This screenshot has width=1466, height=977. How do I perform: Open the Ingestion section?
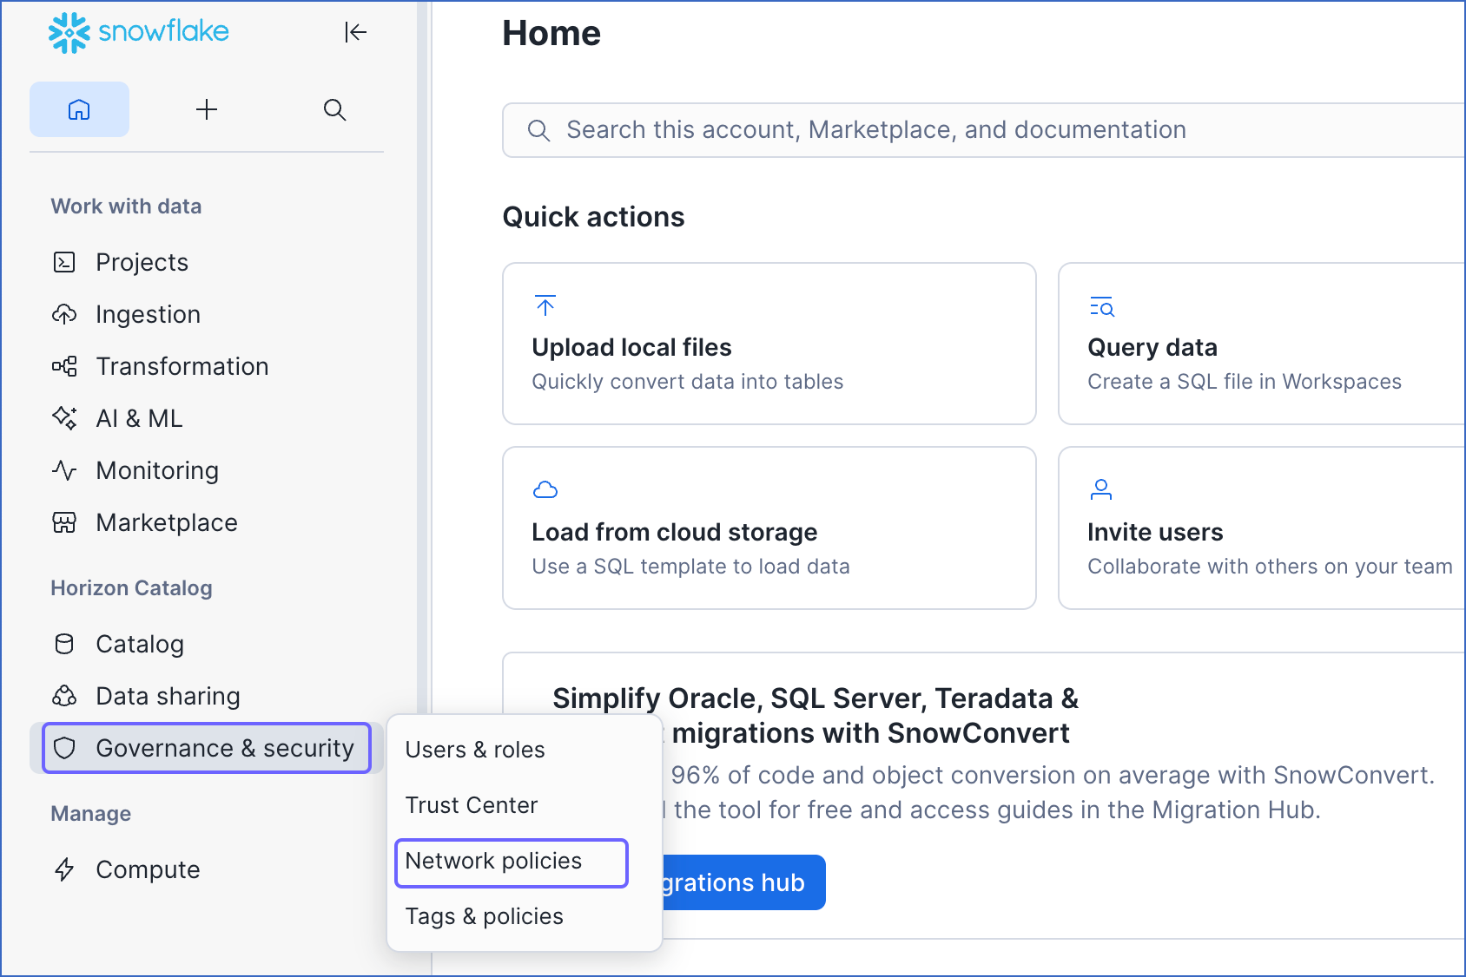[x=148, y=314]
